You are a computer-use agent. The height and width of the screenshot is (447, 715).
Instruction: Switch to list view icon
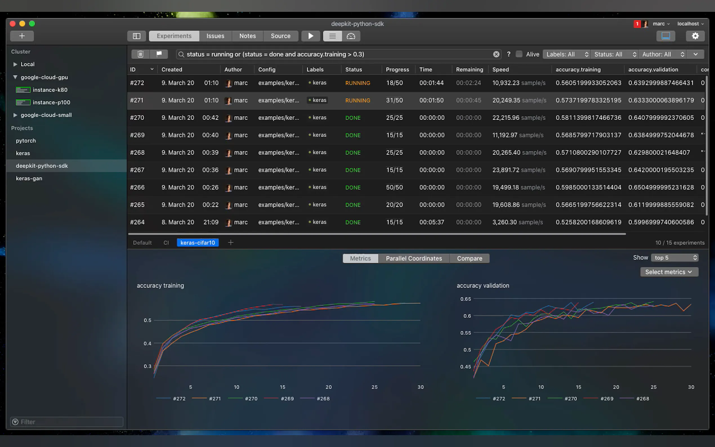point(332,36)
